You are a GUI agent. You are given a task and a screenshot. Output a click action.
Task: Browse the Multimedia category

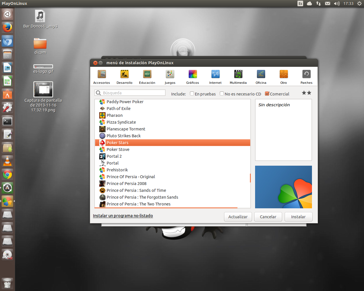point(238,77)
